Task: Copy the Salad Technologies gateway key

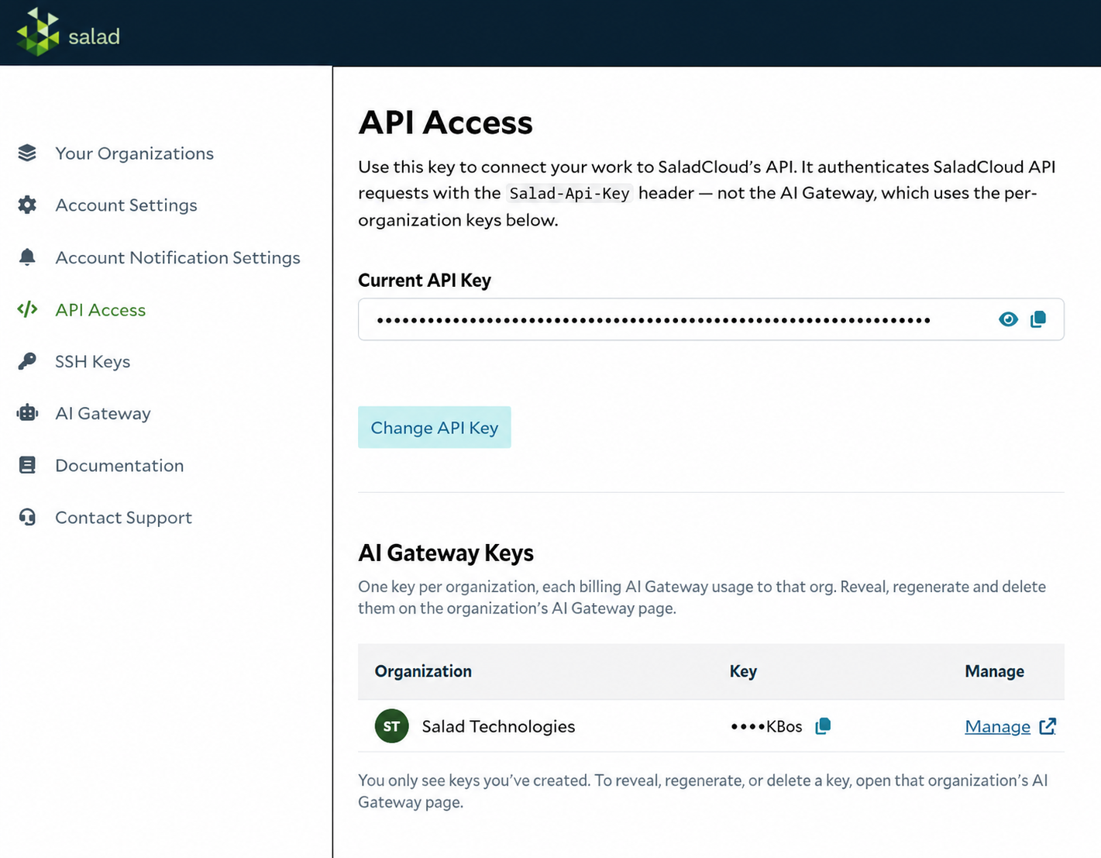Action: pyautogui.click(x=823, y=726)
